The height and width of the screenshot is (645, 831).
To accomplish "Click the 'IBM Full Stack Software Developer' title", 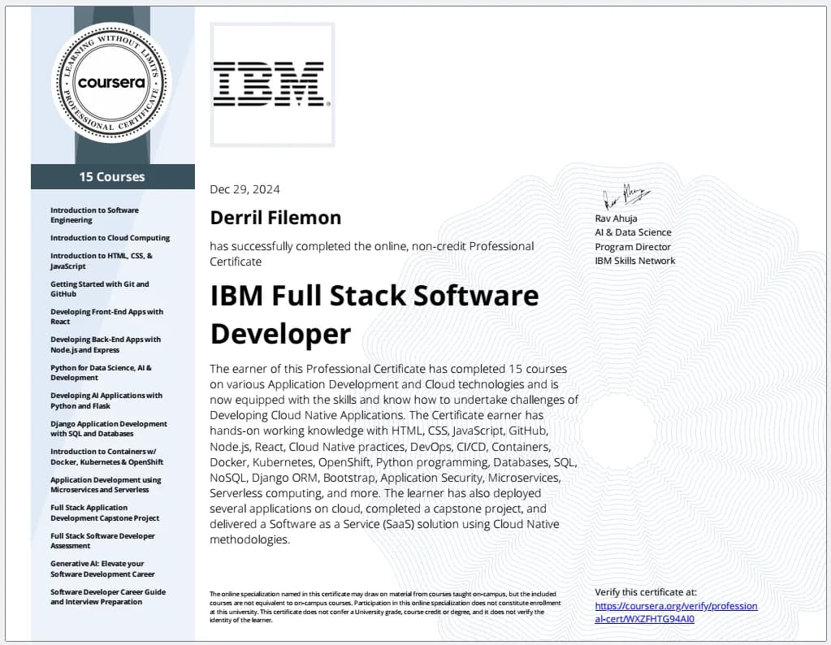I will coord(374,315).
